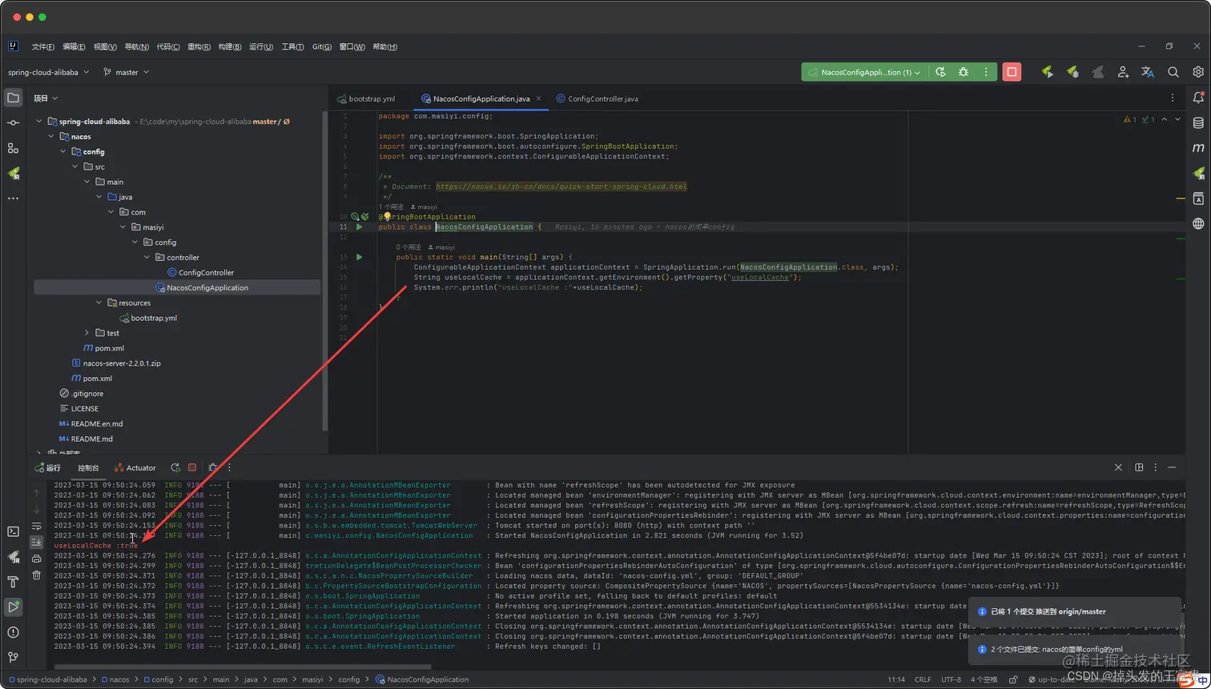Open the 视图(V) menu
This screenshot has width=1211, height=689.
[105, 46]
